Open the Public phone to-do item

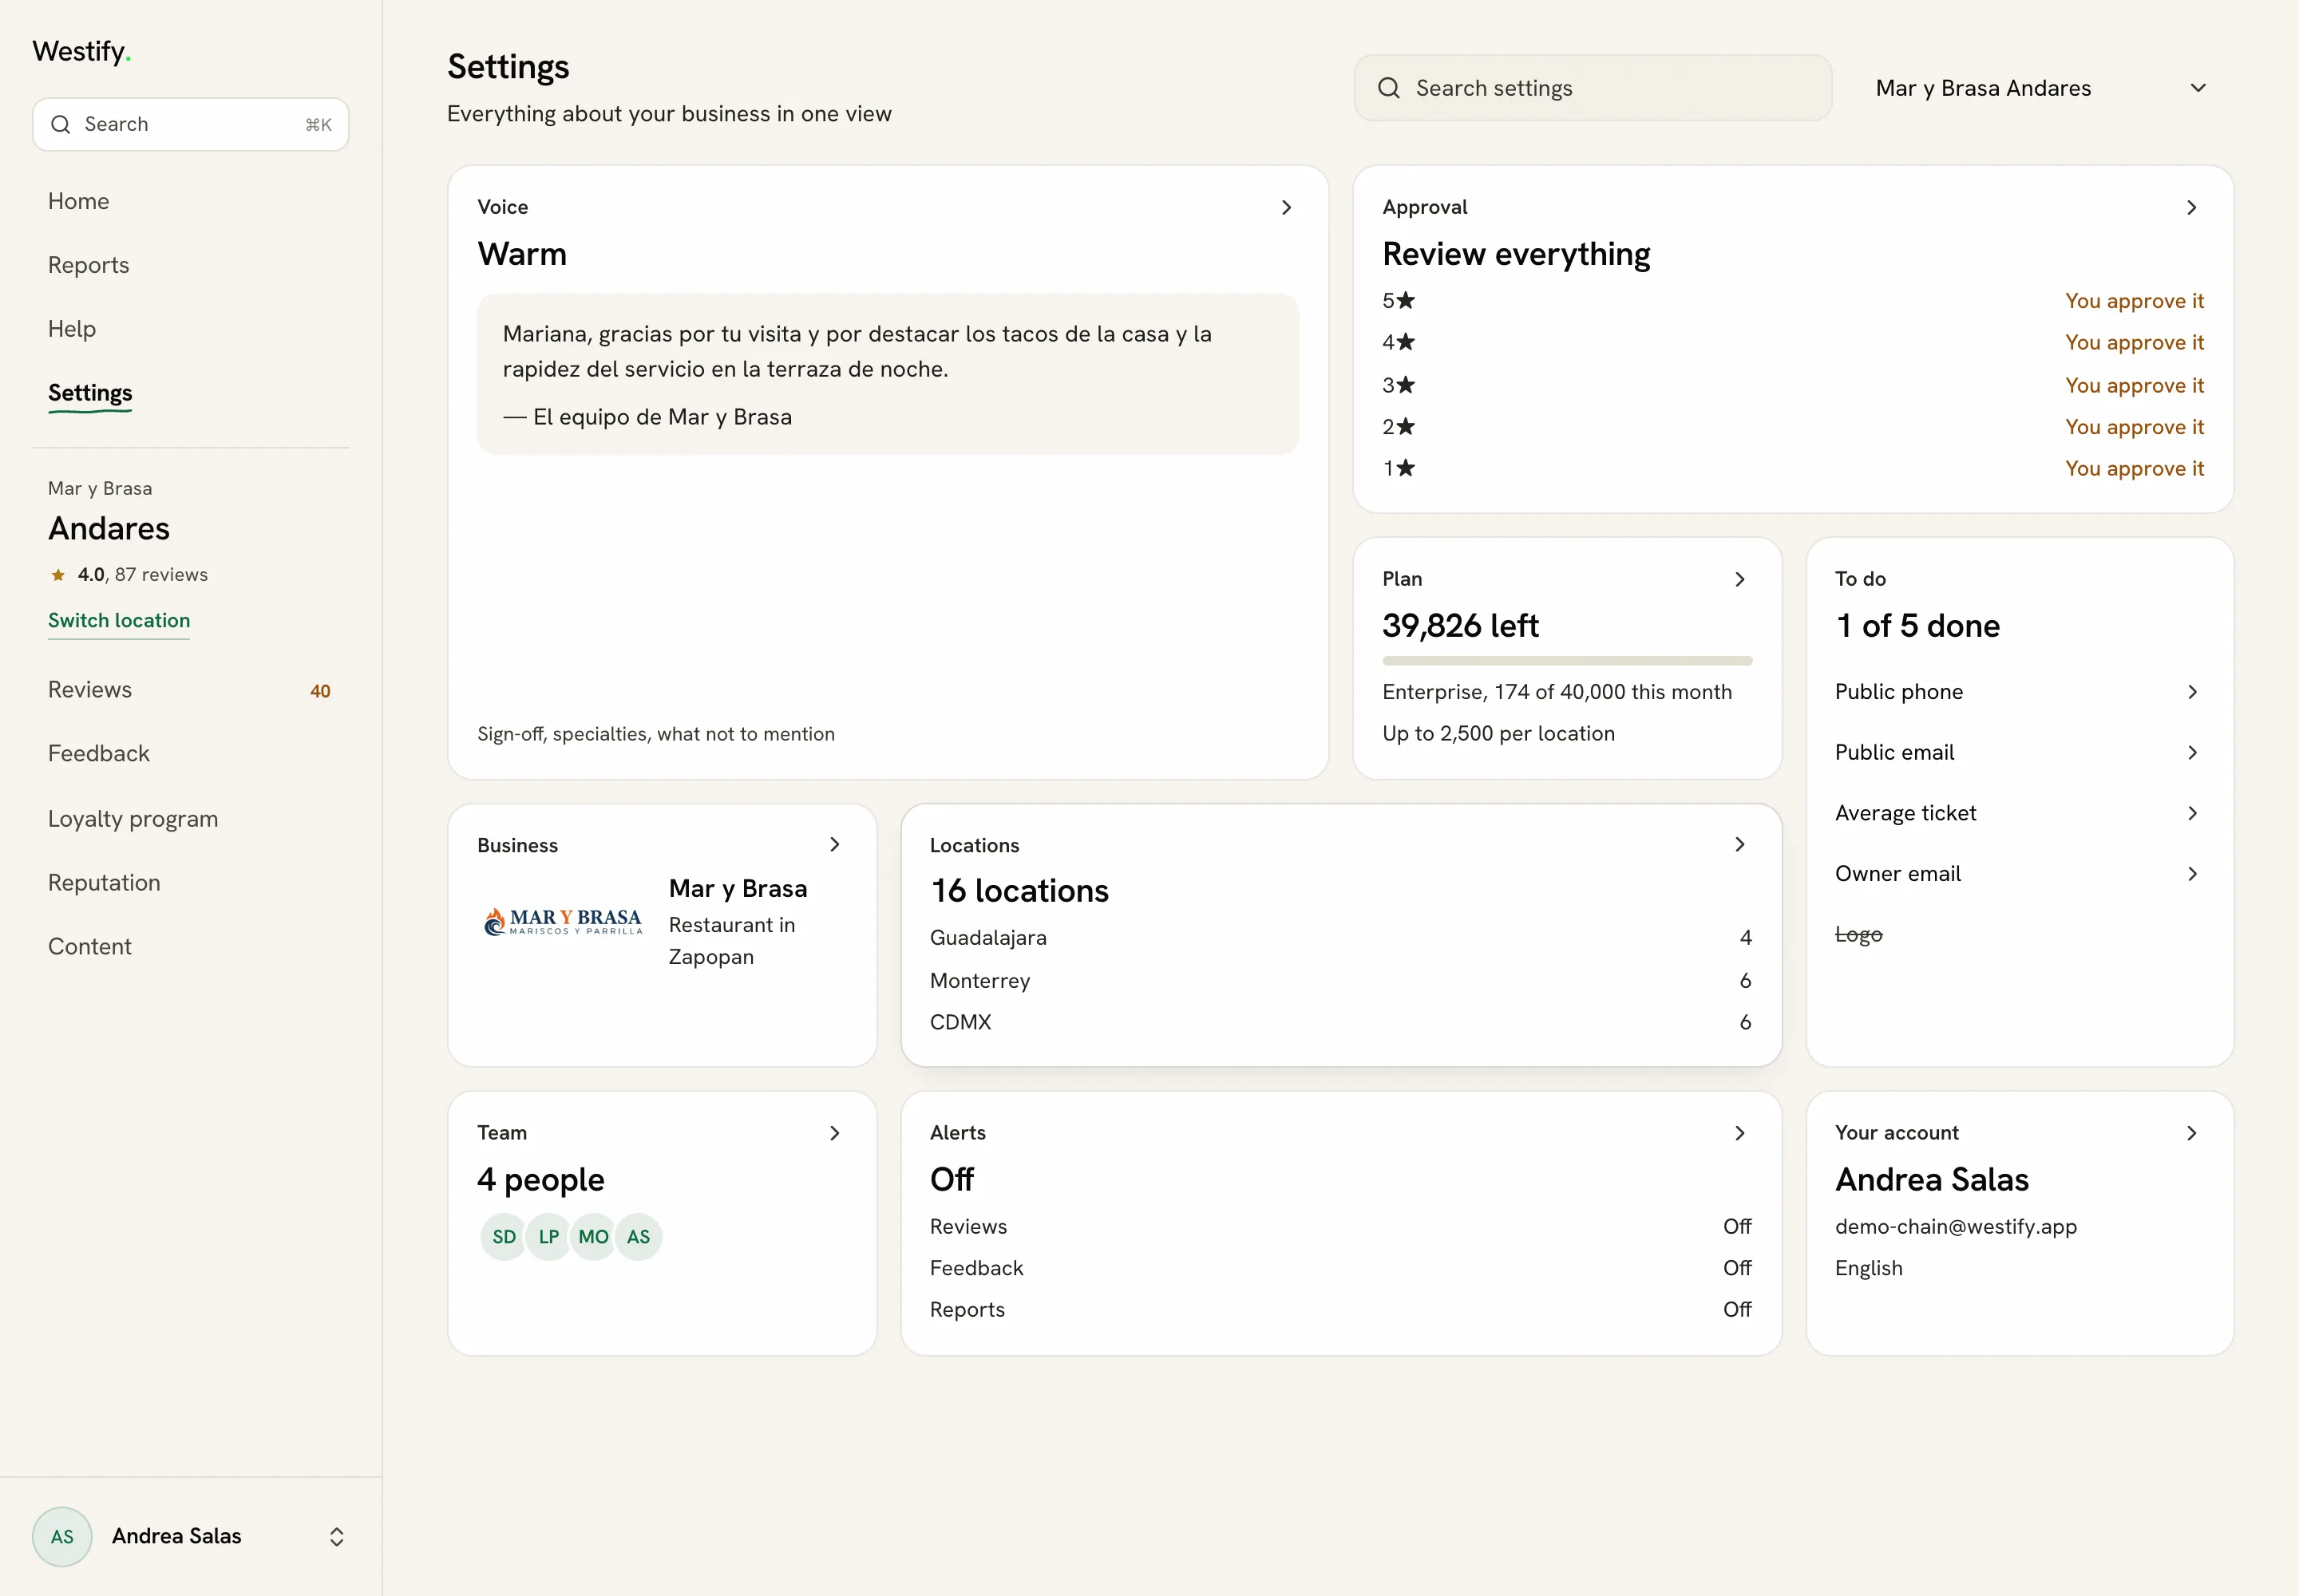(2019, 692)
